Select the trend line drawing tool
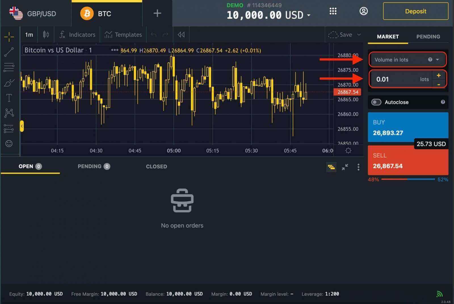 point(9,52)
